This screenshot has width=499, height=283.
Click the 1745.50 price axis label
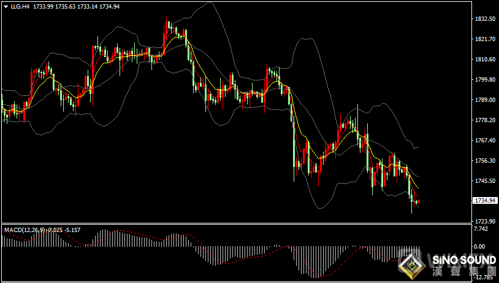pos(485,181)
